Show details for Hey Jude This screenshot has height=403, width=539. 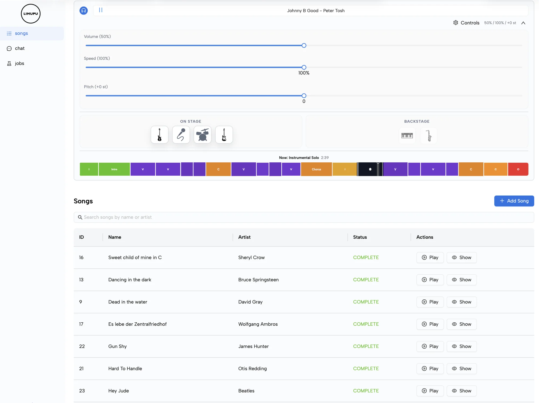tap(461, 391)
